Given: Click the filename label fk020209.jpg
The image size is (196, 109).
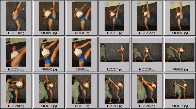Looking at the screenshot, I should click(x=180, y=69).
